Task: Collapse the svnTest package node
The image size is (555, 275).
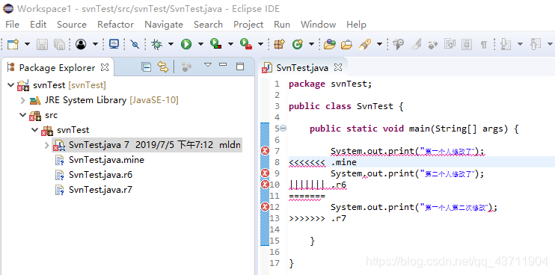Action: pos(34,130)
